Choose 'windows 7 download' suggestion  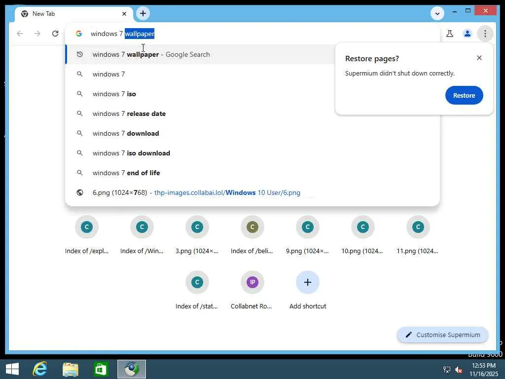252,133
